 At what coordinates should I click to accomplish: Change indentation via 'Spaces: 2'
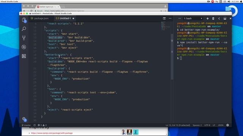[197, 125]
